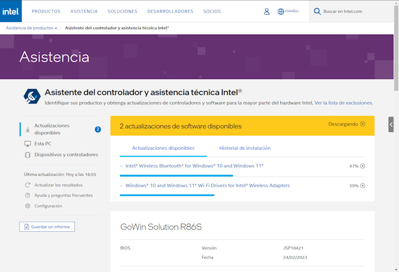399x272 pixels.
Task: Select the Actualizaciones disponibles tab
Action: 163,148
